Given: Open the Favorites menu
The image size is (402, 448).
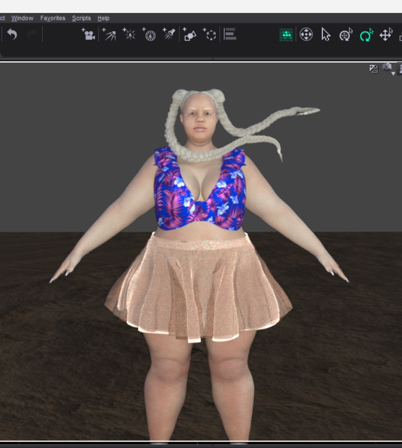Looking at the screenshot, I should click(52, 18).
